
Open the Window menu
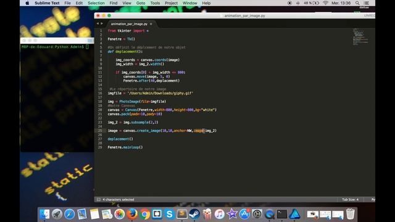[189, 3]
